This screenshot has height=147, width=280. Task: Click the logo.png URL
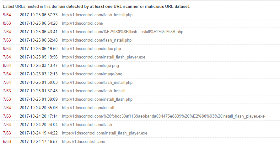[x=90, y=65]
